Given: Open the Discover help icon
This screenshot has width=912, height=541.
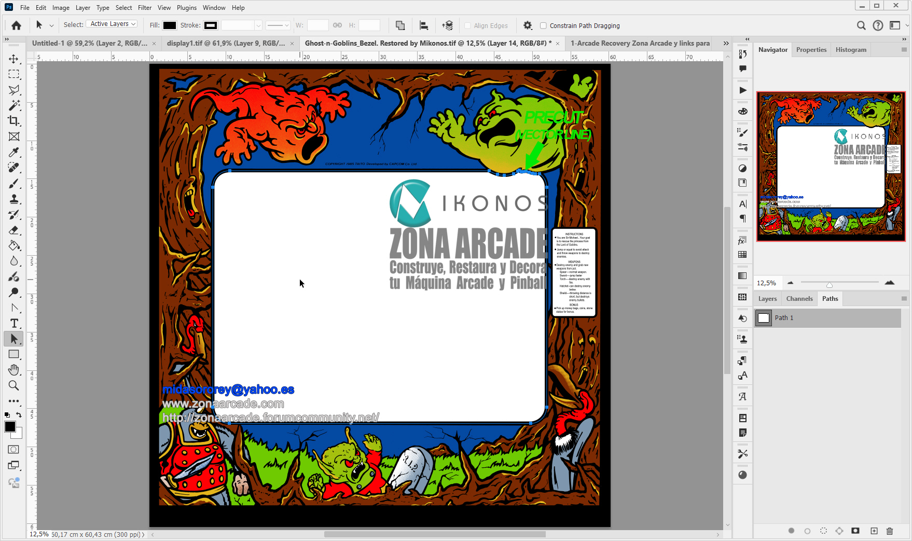Looking at the screenshot, I should pyautogui.click(x=878, y=25).
